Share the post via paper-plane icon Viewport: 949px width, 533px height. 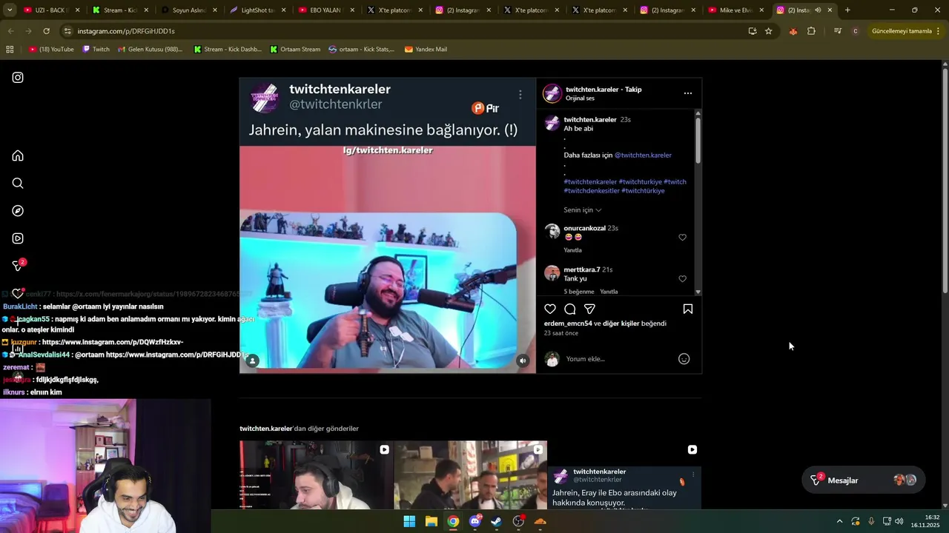coord(589,309)
